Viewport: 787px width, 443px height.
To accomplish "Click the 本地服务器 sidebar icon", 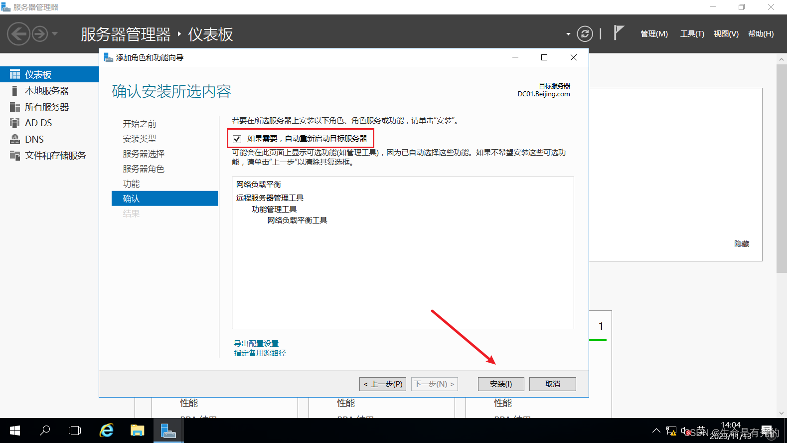I will tap(14, 91).
